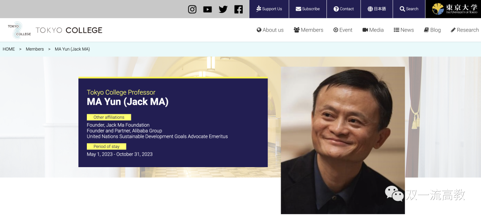The width and height of the screenshot is (481, 216).
Task: Click the MA Yun (Jack MA) heading
Action: (128, 102)
